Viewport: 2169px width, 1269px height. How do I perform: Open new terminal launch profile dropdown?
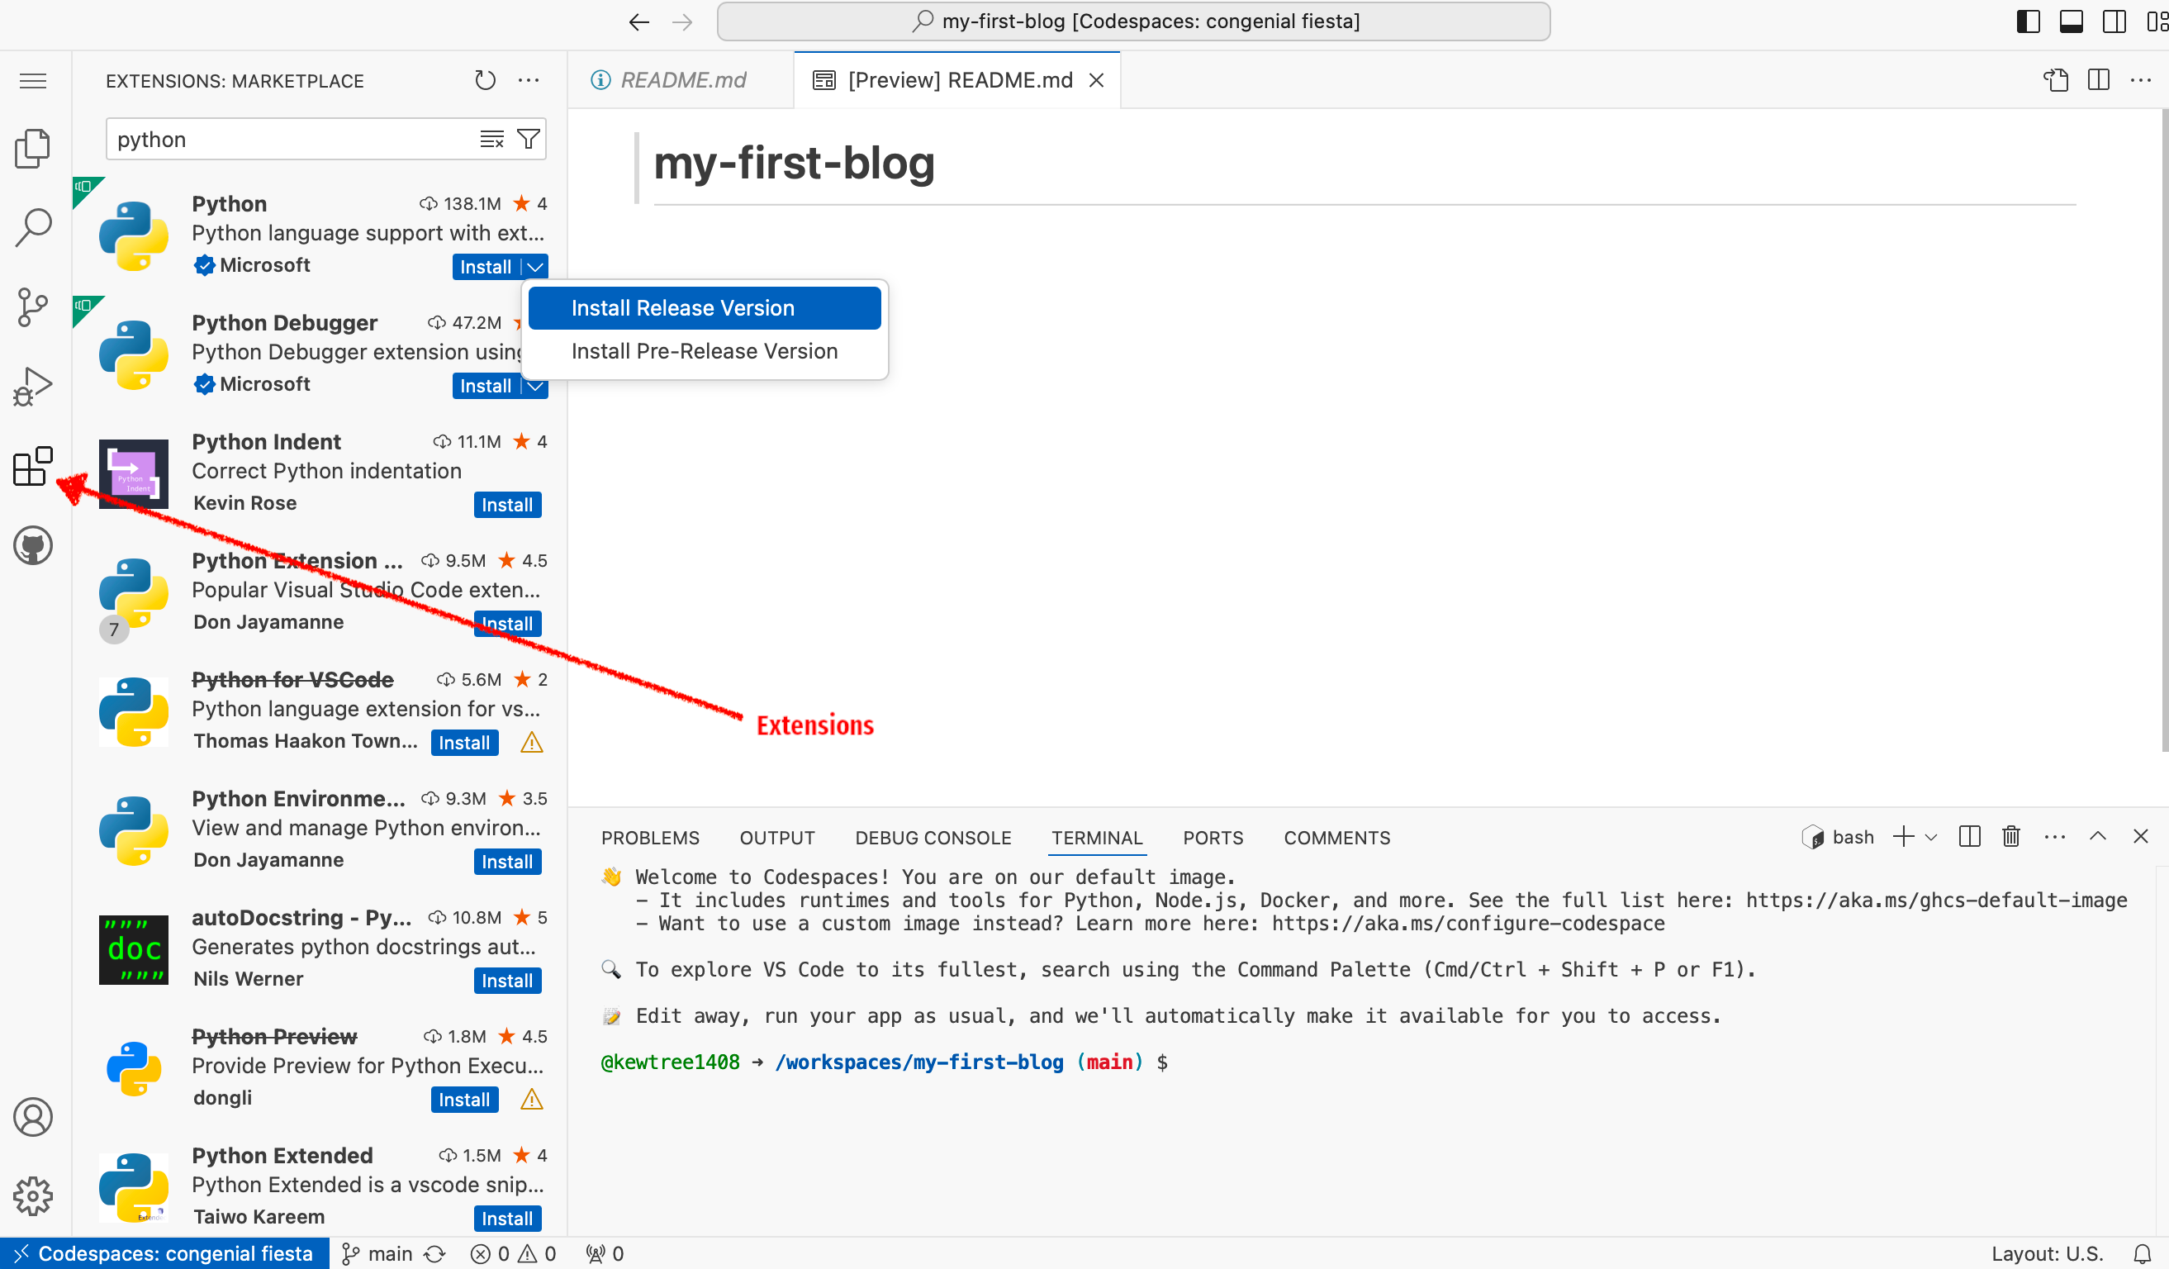coord(1930,837)
